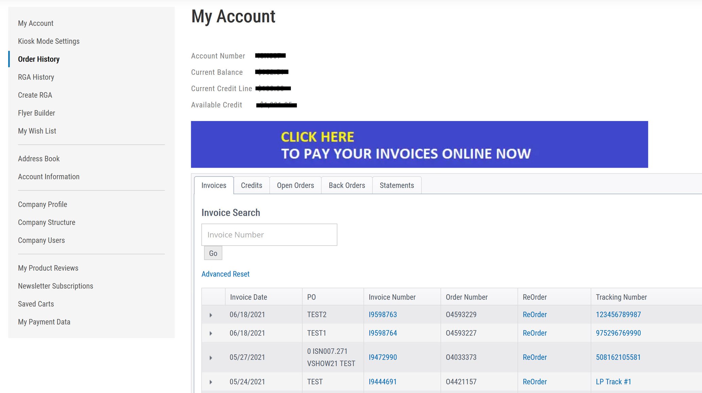The width and height of the screenshot is (702, 393).
Task: View the Statements tab
Action: point(397,185)
